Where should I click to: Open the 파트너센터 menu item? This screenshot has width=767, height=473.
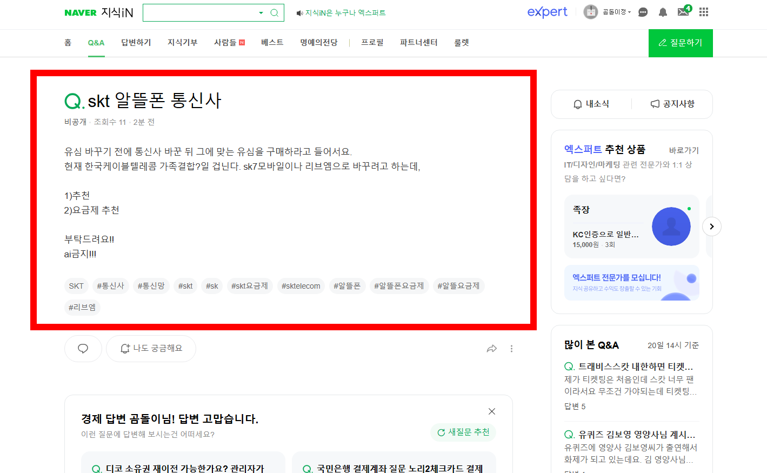419,42
